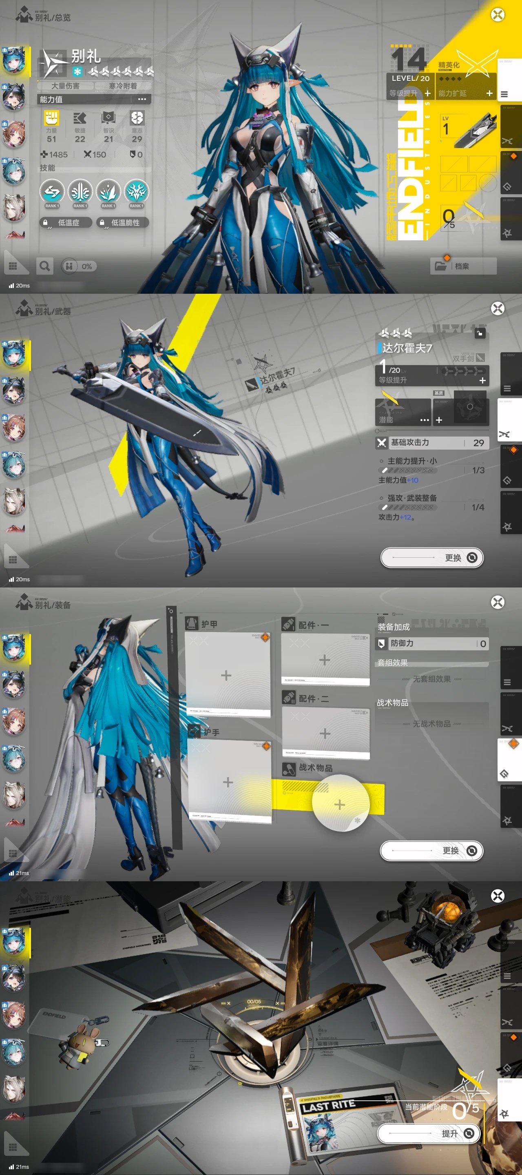Open the grid menu icon in the 武器 screen

coord(13,559)
